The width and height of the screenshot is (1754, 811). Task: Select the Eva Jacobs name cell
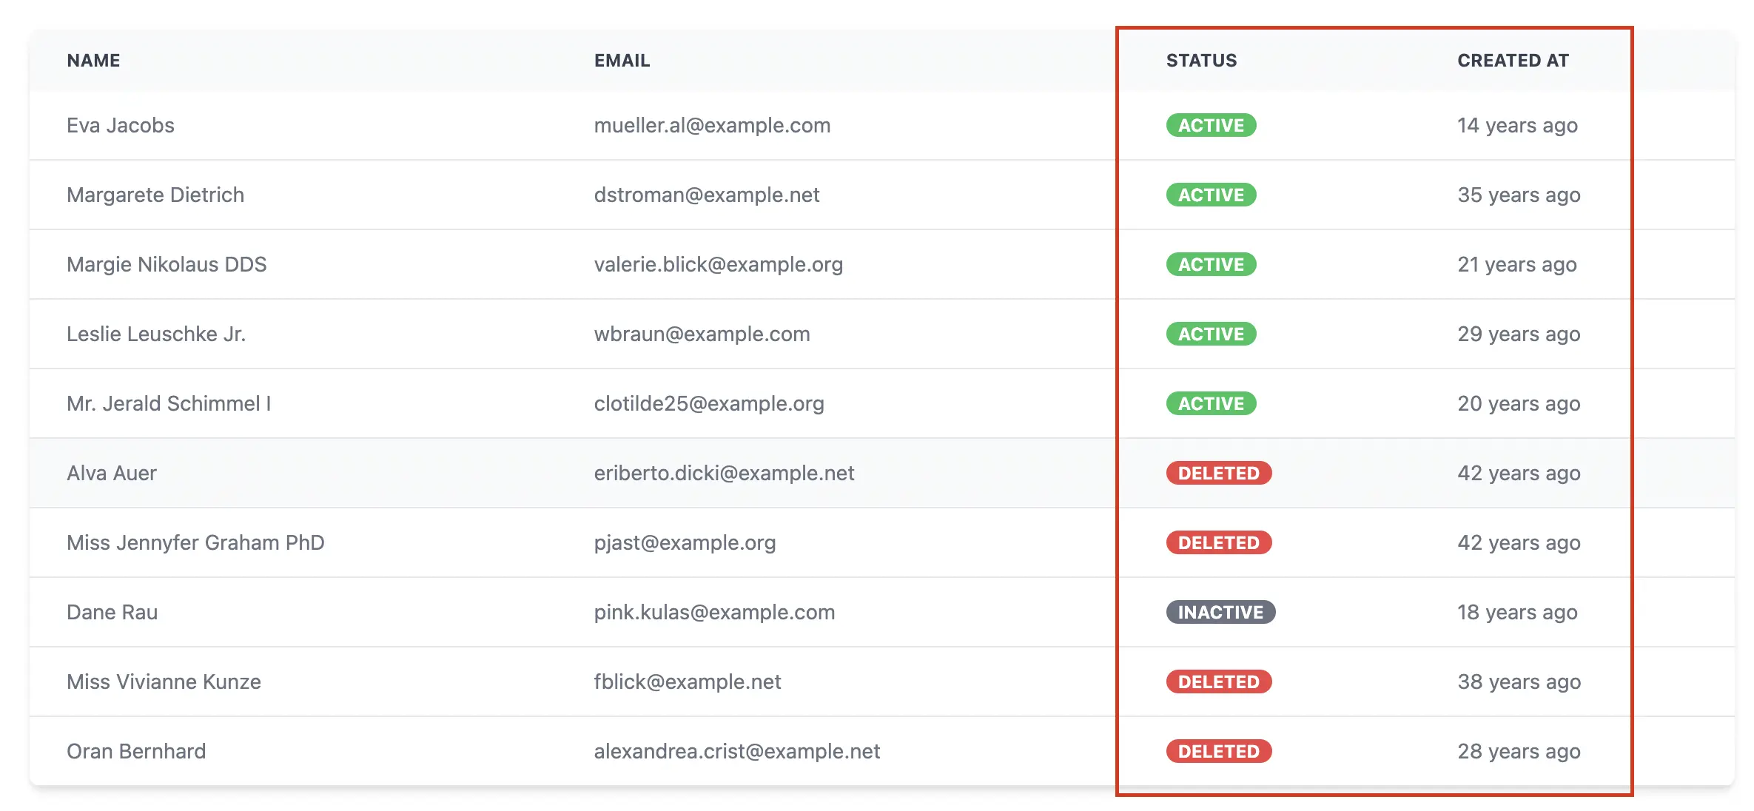coord(121,126)
